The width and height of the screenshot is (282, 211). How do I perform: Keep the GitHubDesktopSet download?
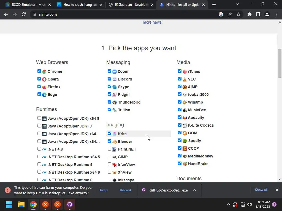point(104,190)
